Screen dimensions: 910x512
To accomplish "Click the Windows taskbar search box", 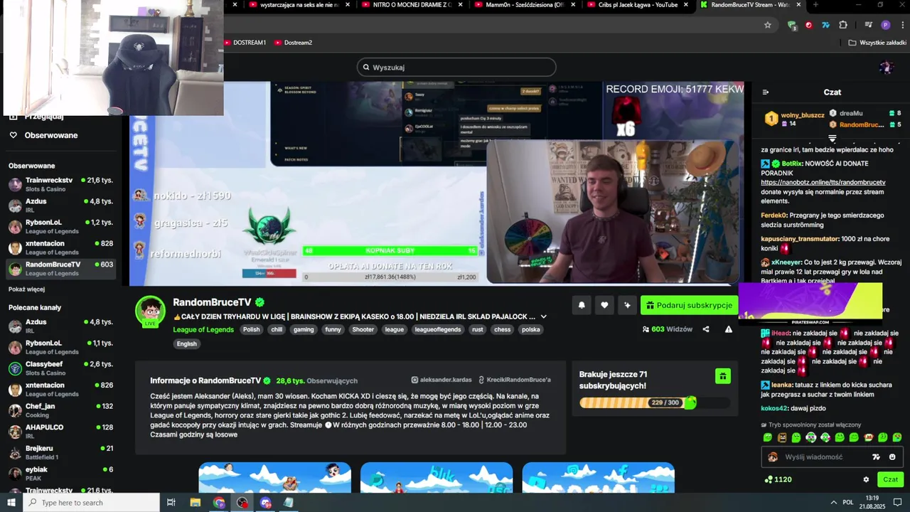I will [x=92, y=503].
